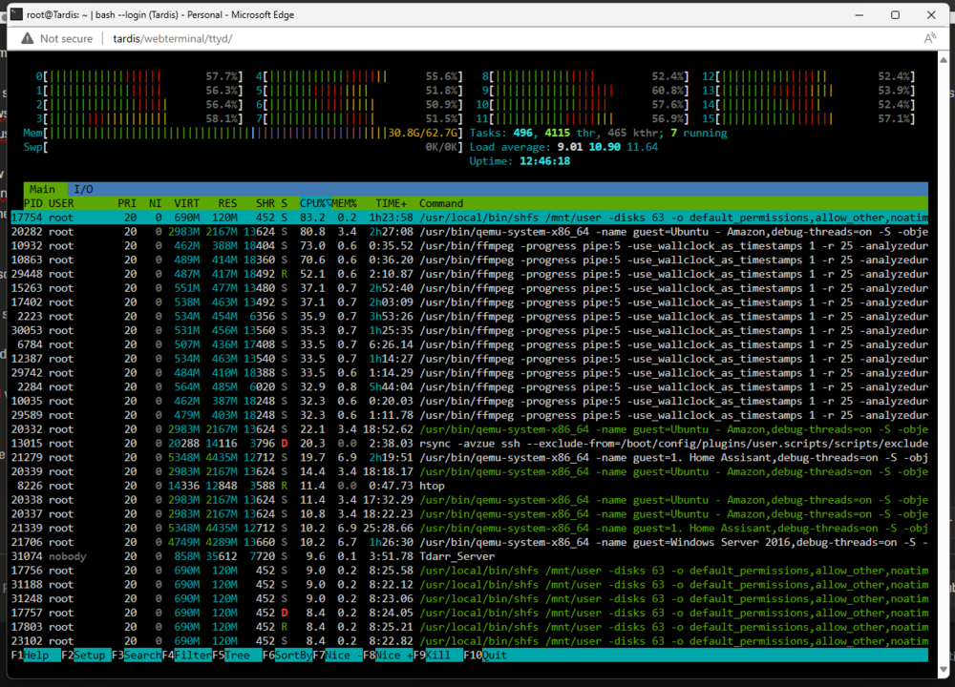The image size is (955, 687).
Task: Select ffmpeg process row PID 2284
Action: coord(470,387)
